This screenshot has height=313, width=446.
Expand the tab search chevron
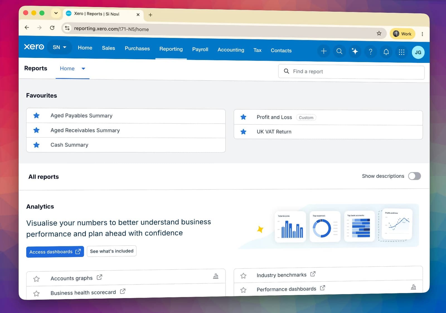56,13
